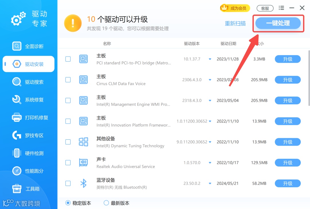Click 升级 for Intel Innovation Platform Framework

coord(288,121)
